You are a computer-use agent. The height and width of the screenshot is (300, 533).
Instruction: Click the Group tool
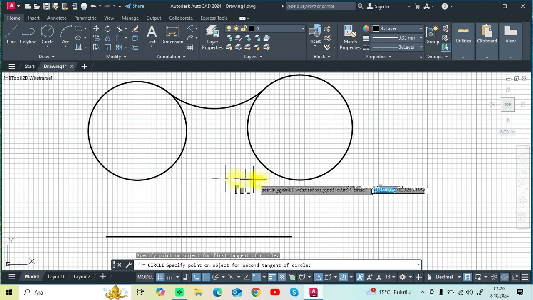(x=433, y=35)
